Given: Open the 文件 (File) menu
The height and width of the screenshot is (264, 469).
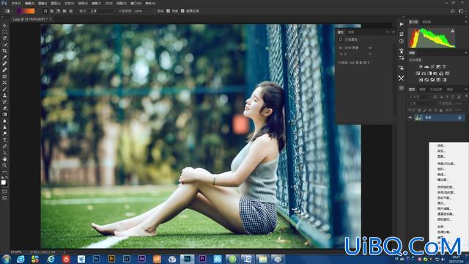Looking at the screenshot, I should pos(16,3).
